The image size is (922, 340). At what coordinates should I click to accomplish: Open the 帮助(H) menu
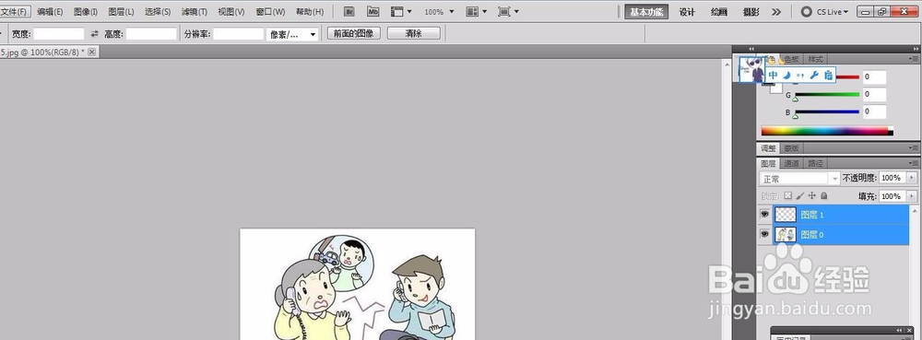[x=310, y=12]
